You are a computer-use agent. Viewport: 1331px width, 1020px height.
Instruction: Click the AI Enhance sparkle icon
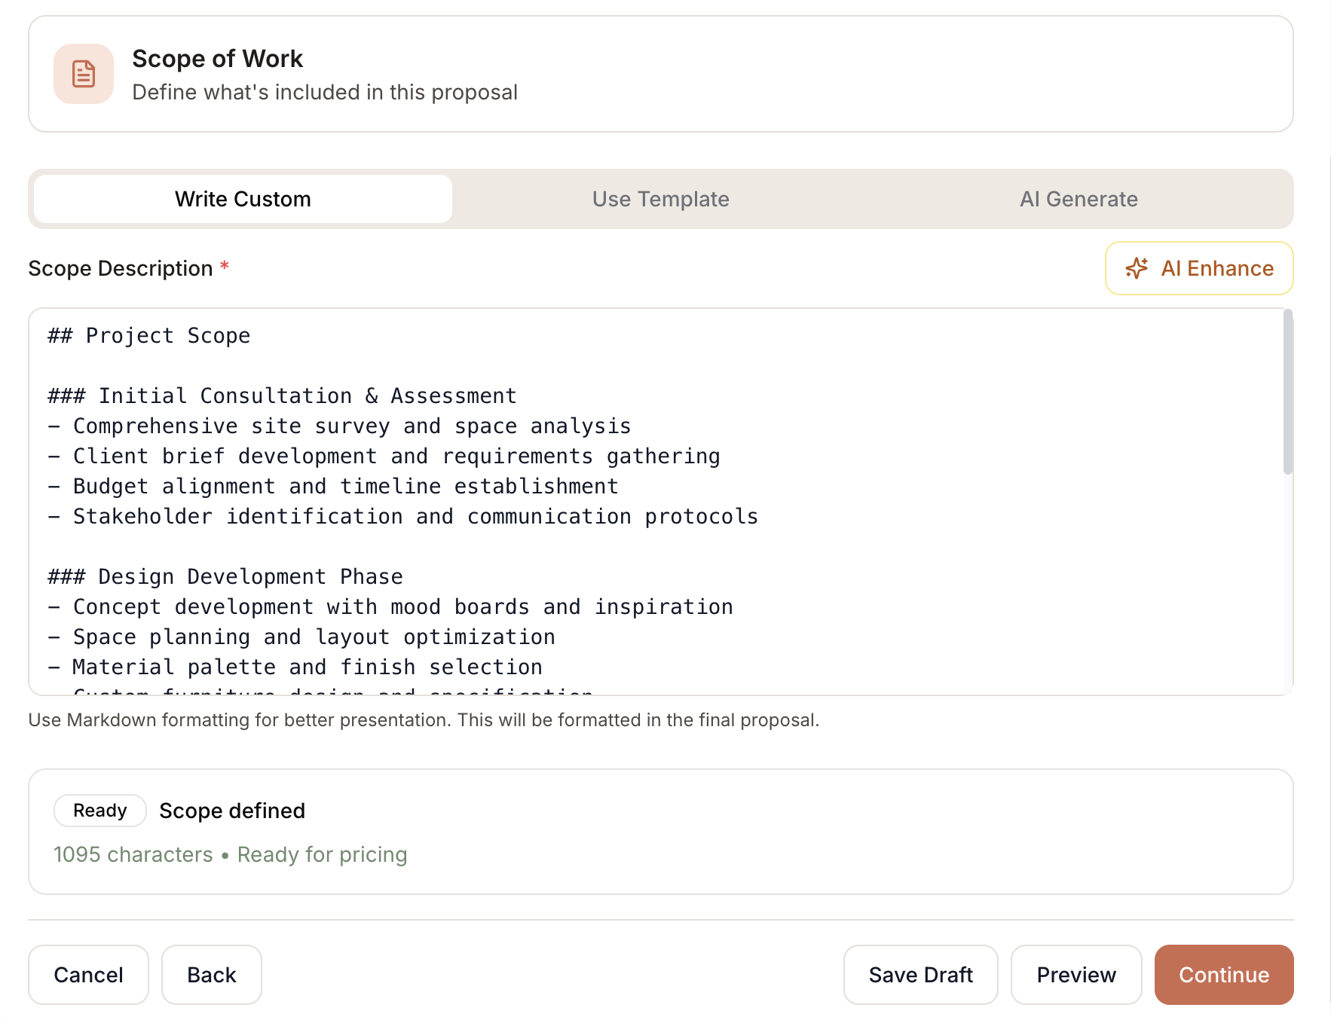1137,268
